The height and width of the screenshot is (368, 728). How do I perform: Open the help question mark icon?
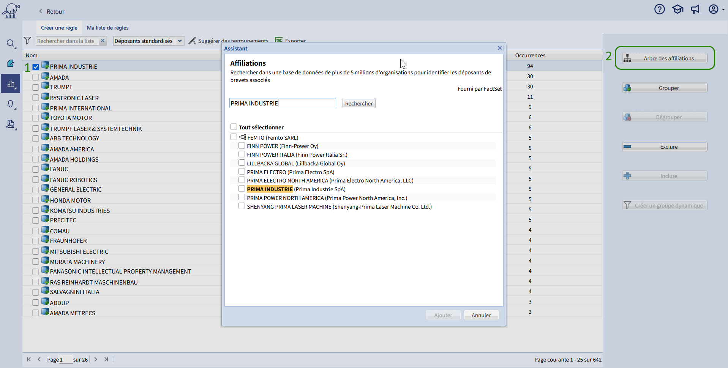(660, 9)
